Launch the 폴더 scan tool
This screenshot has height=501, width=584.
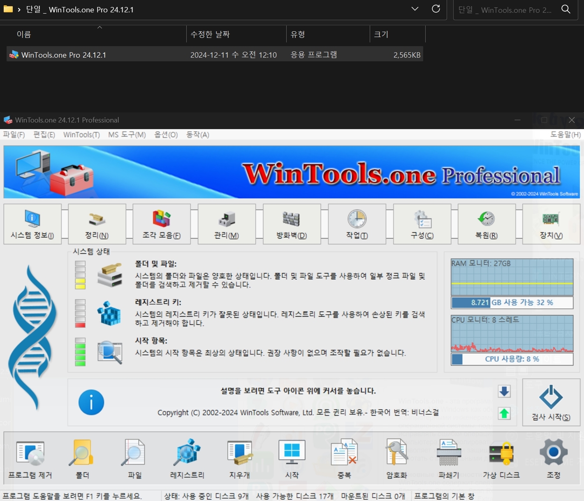click(x=82, y=459)
